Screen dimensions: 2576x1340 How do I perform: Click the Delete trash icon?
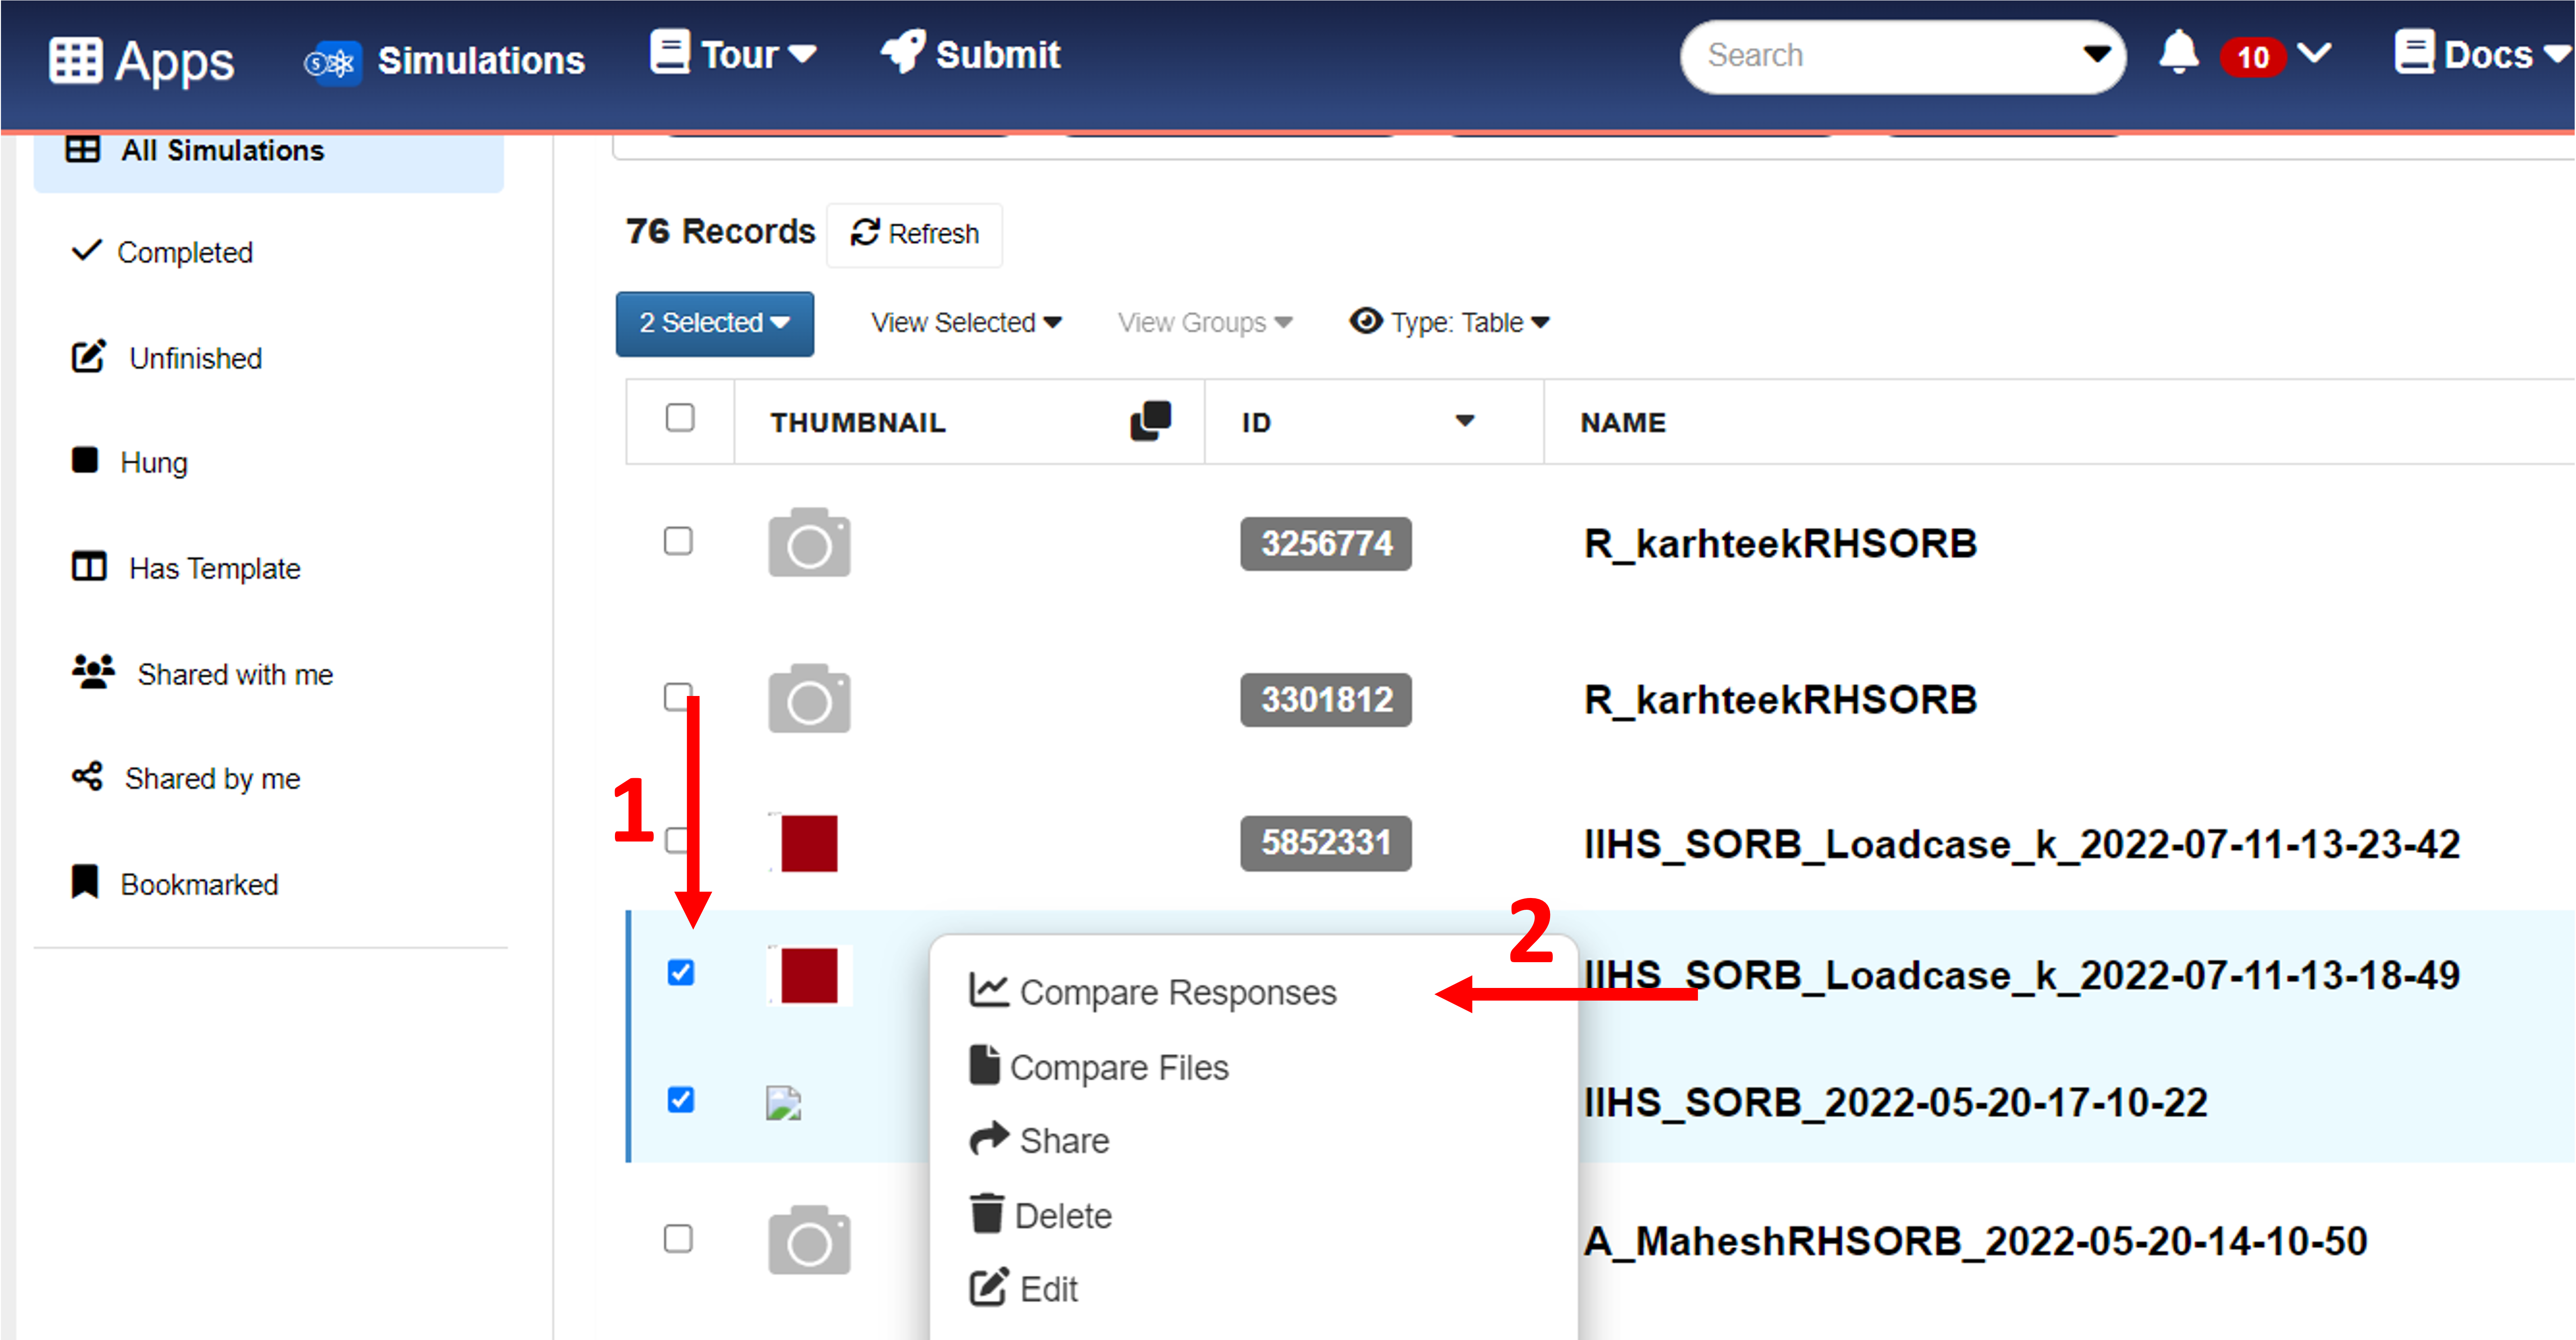tap(986, 1213)
